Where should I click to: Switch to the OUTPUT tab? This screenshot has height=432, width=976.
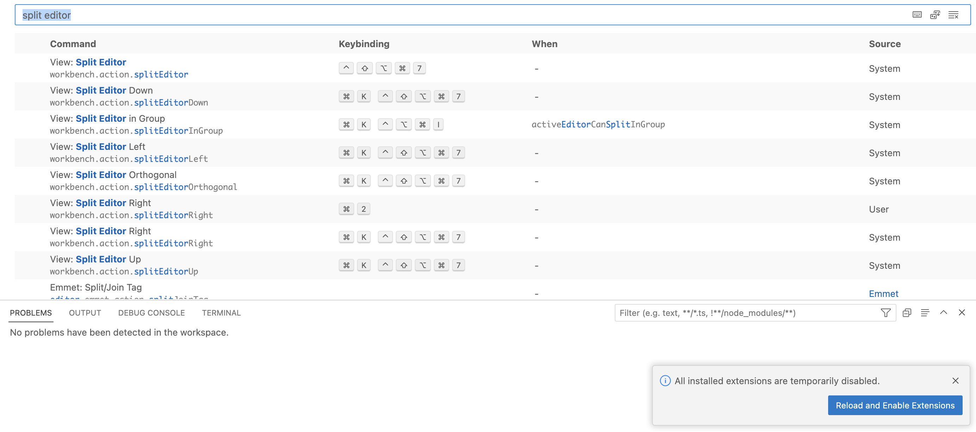click(x=85, y=313)
